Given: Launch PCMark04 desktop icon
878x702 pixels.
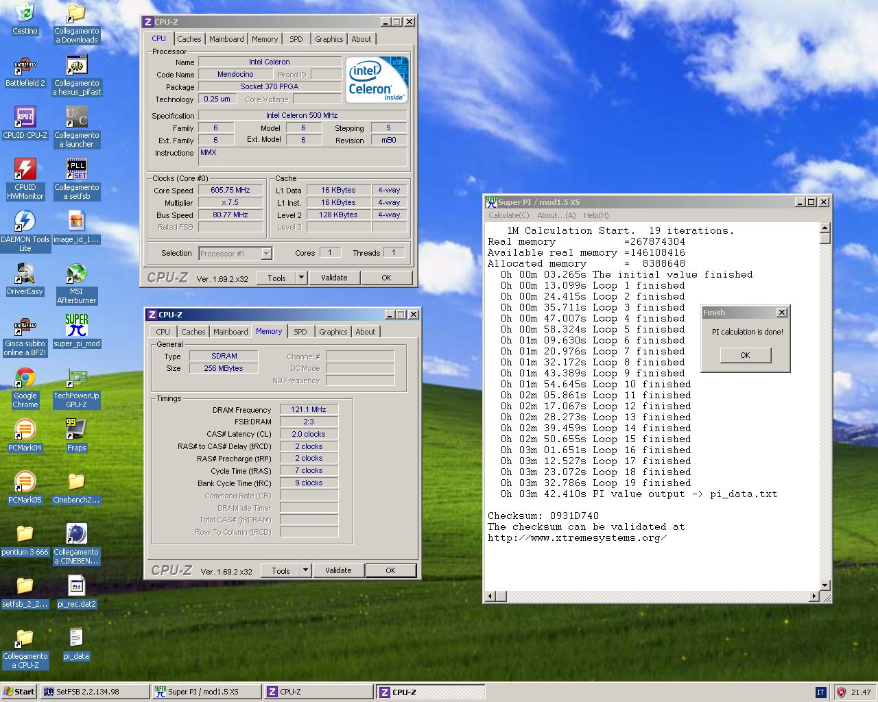Looking at the screenshot, I should [25, 436].
